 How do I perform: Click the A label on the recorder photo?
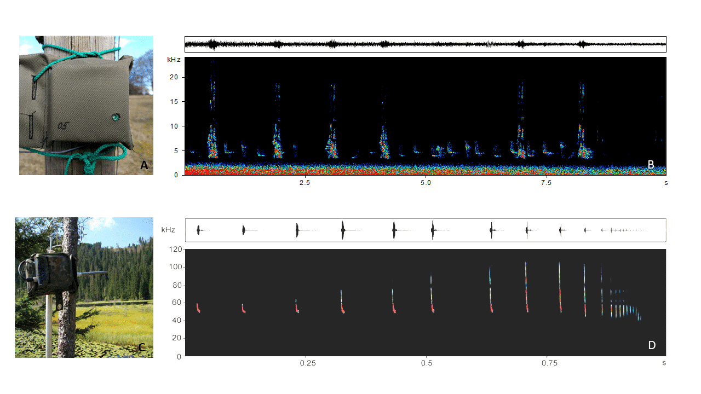(x=144, y=165)
